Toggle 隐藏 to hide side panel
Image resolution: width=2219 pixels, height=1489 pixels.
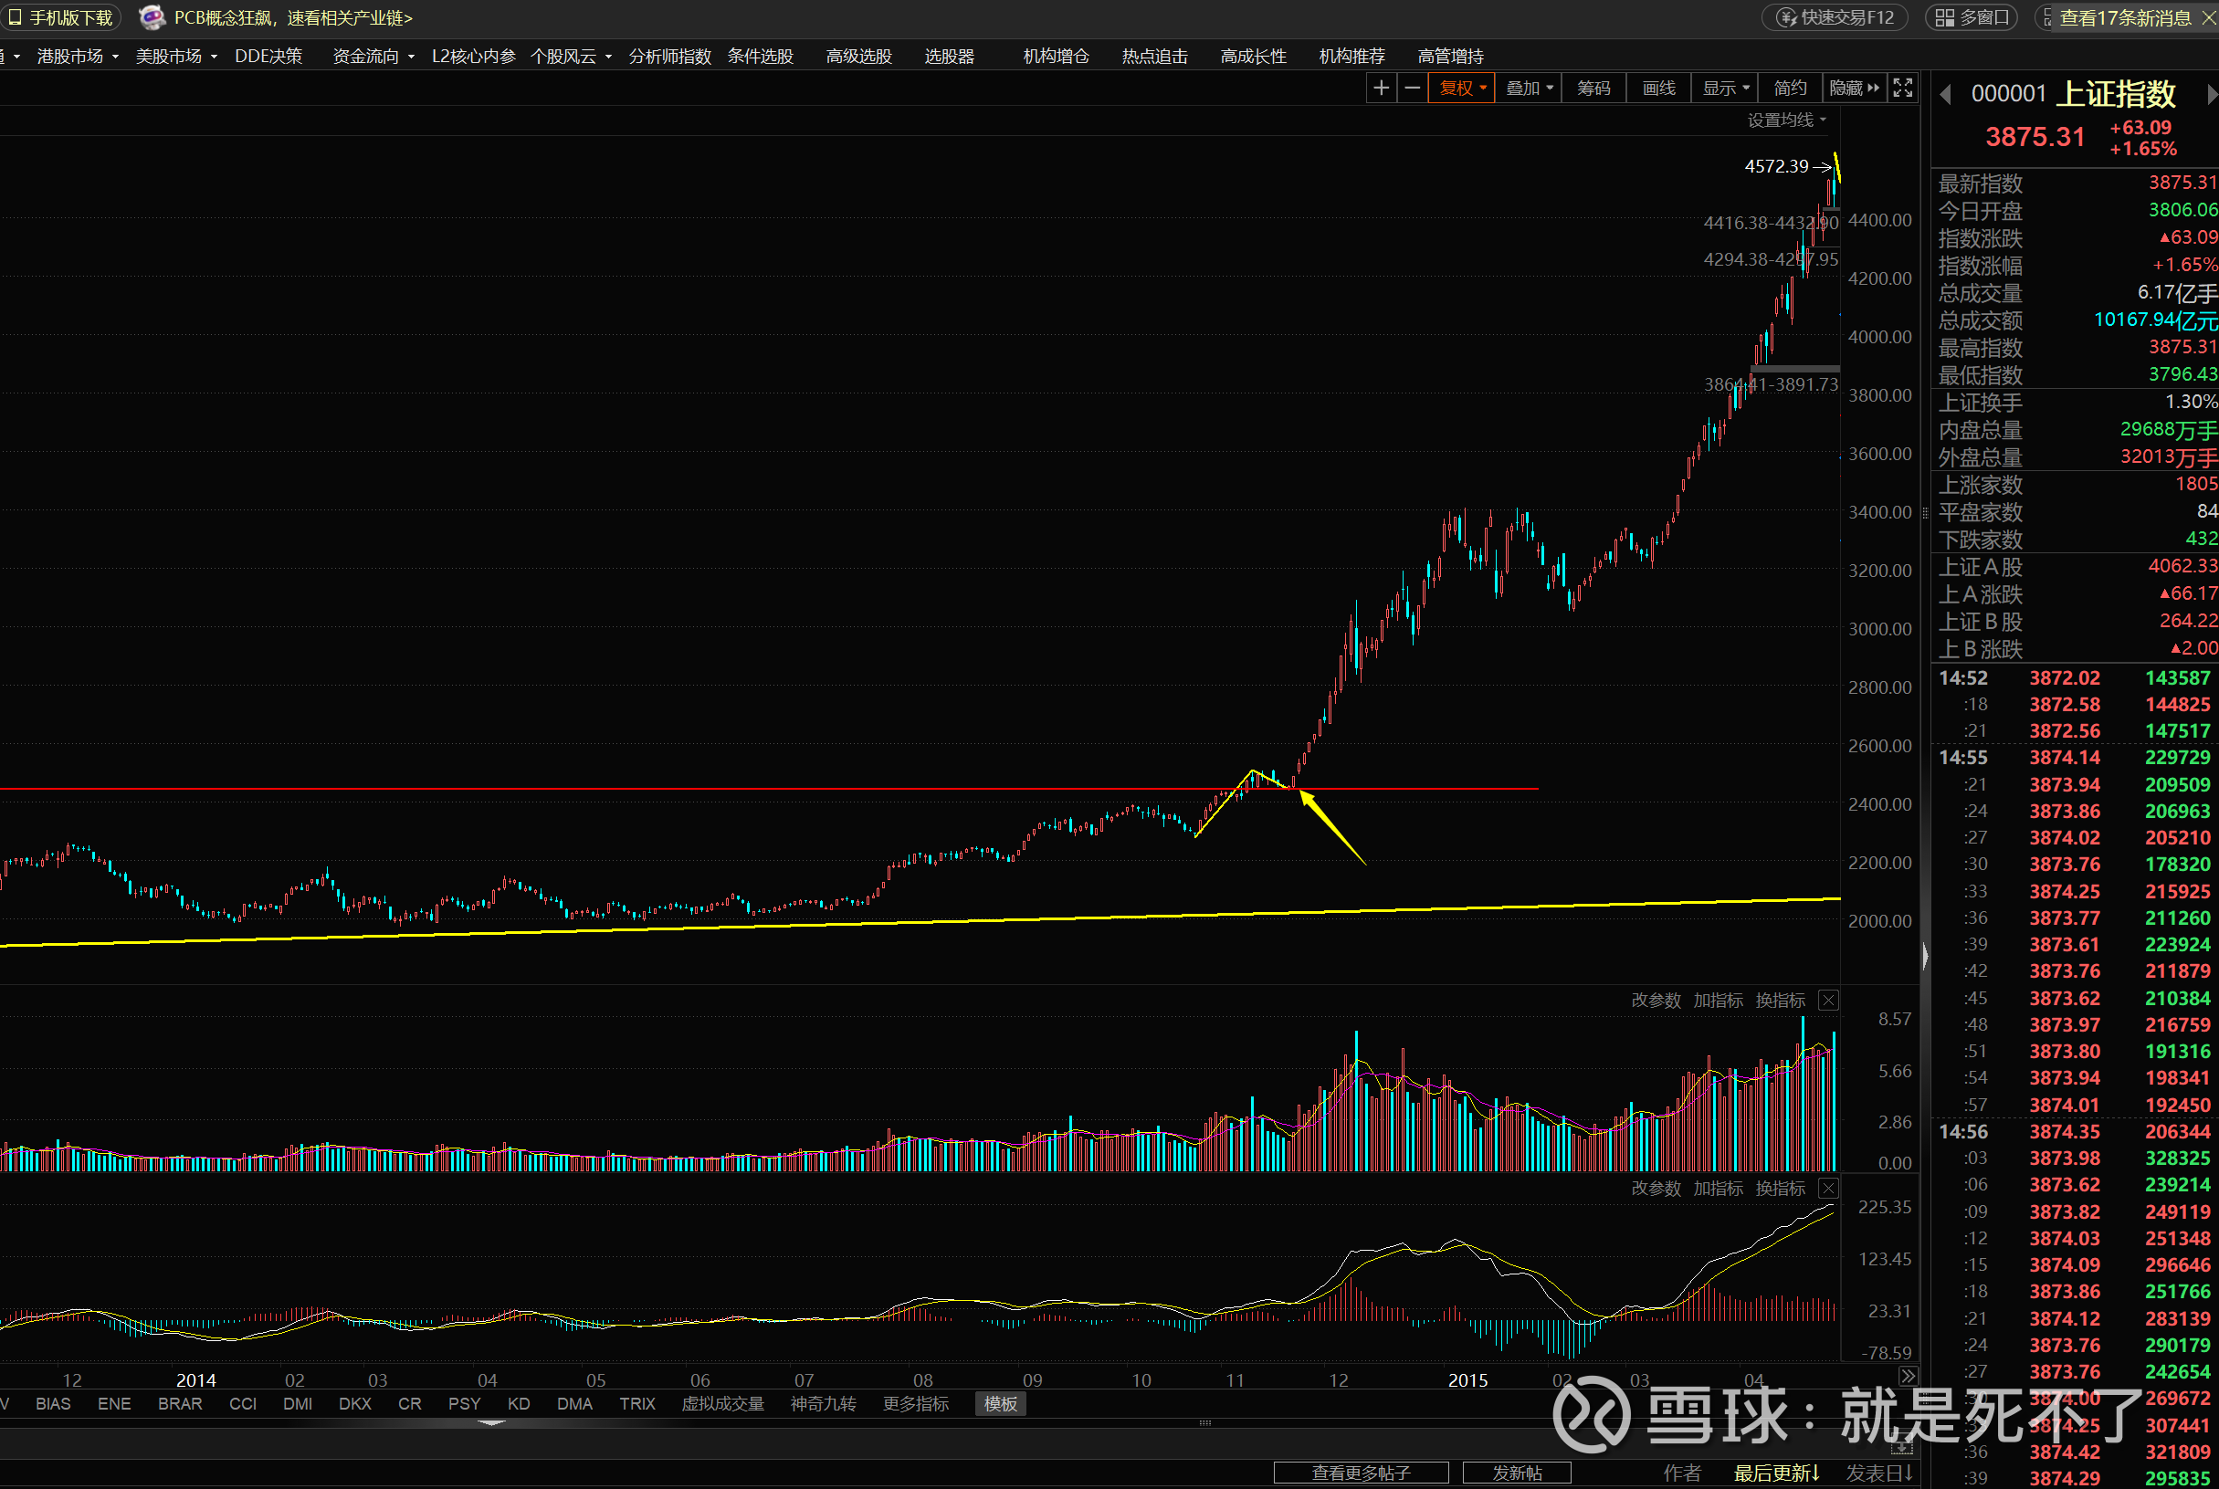[x=1854, y=89]
